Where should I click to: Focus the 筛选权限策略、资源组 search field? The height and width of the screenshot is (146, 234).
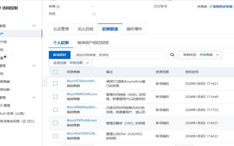[120, 55]
